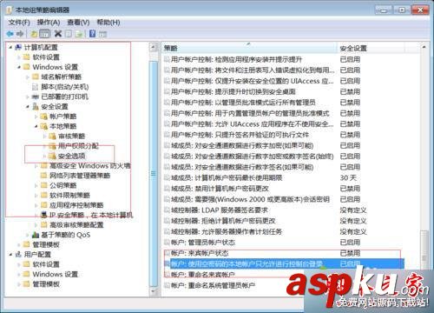Expand the 公钥策略 tree node
This screenshot has height=313, width=434.
tap(36, 185)
